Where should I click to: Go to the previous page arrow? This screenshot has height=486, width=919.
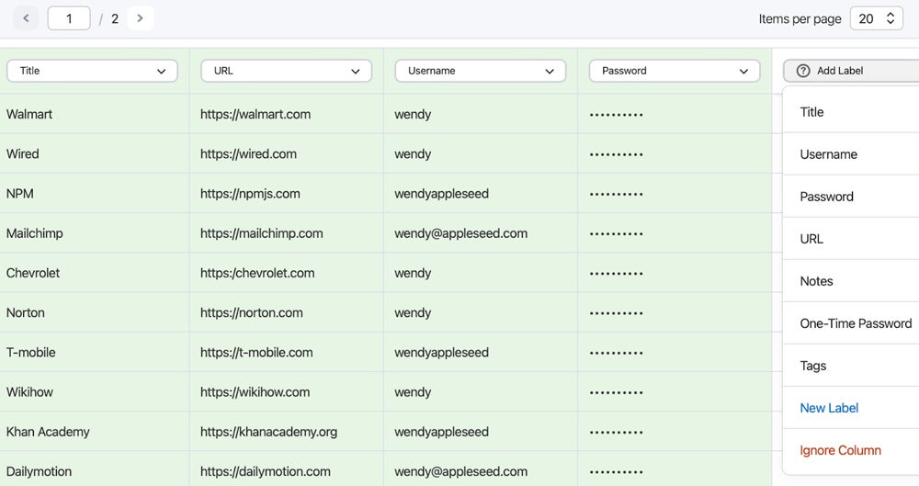pos(26,18)
